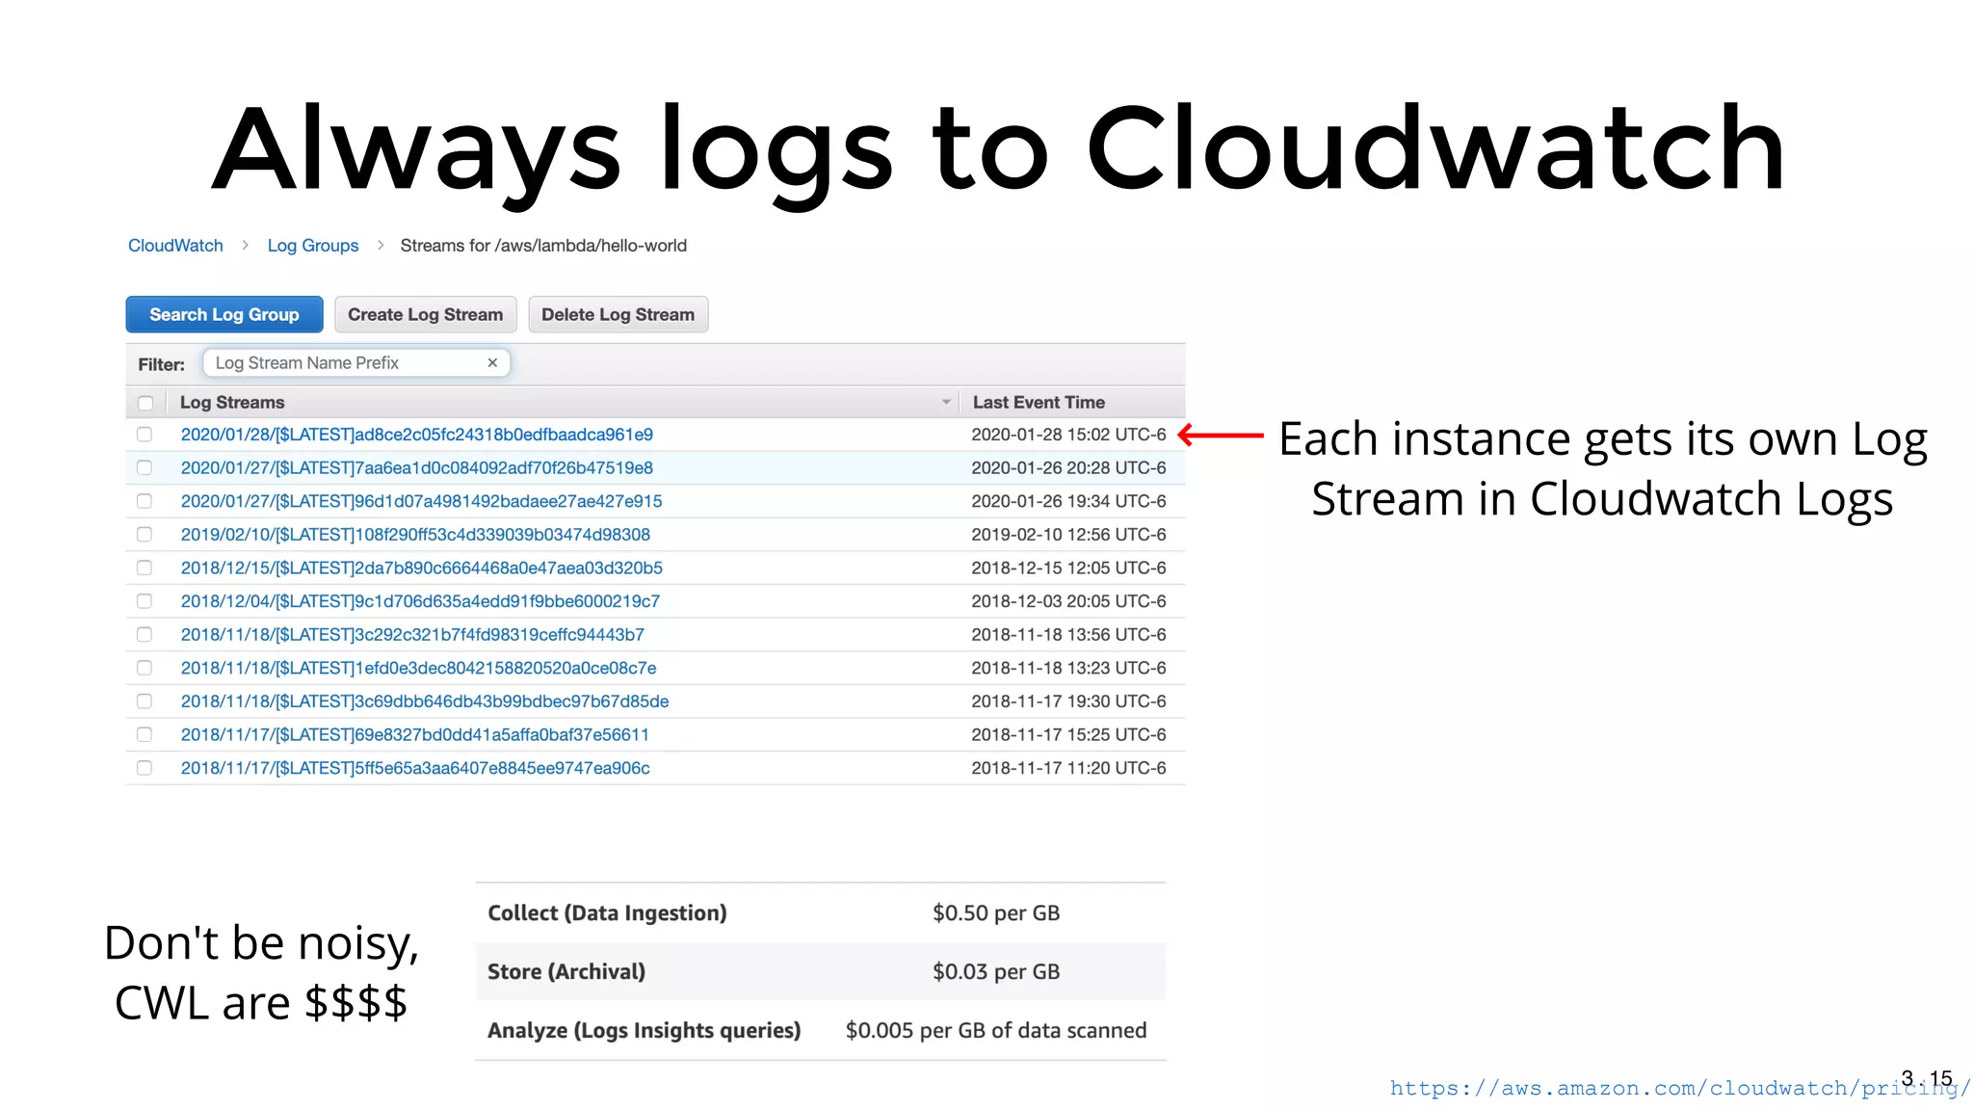This screenshot has height=1110, width=1973.
Task: Sort by the Last Event Time column header
Action: 1039,402
